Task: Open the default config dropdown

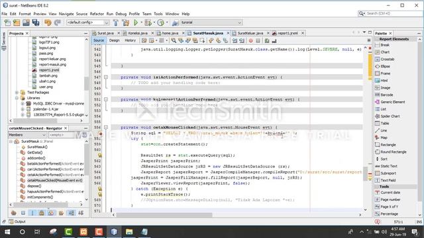Action: tap(88, 22)
